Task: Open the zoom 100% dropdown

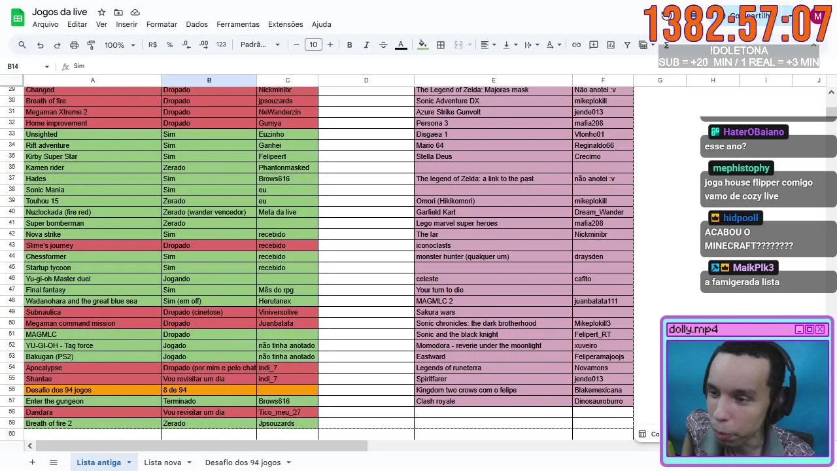Action: [120, 45]
